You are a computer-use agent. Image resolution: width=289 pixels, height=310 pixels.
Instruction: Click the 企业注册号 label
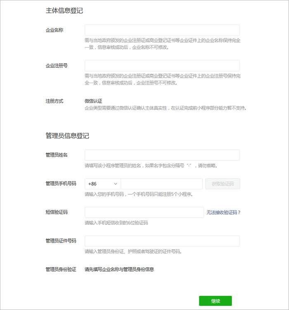pyautogui.click(x=57, y=66)
